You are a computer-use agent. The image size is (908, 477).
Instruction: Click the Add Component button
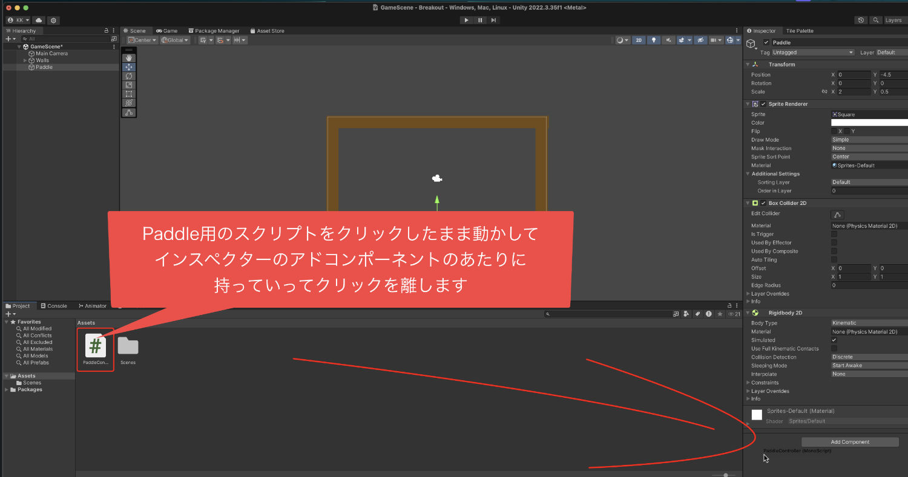point(850,442)
